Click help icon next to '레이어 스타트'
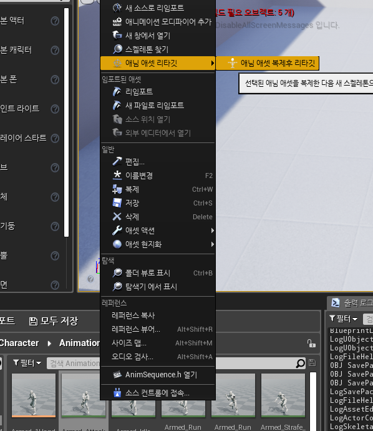This screenshot has height=431, width=373. tap(55, 138)
